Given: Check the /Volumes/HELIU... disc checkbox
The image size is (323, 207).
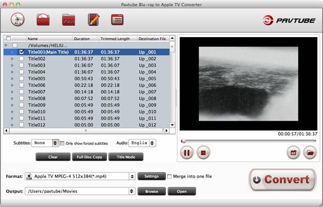Looking at the screenshot, I should [x=15, y=45].
